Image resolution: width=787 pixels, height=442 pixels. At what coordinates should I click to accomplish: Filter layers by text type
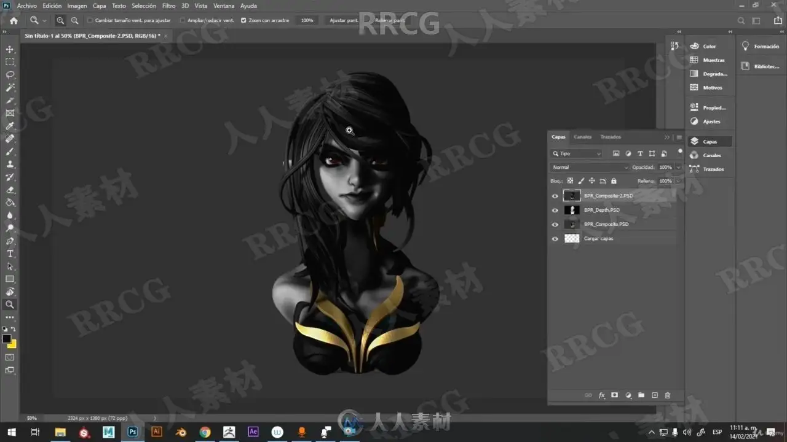tap(640, 153)
